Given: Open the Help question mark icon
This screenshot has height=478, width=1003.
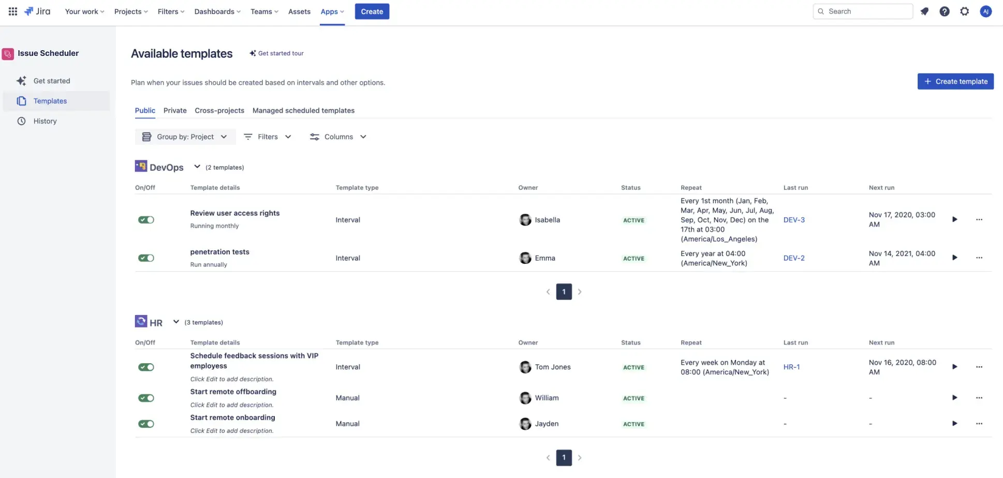Looking at the screenshot, I should 944,11.
